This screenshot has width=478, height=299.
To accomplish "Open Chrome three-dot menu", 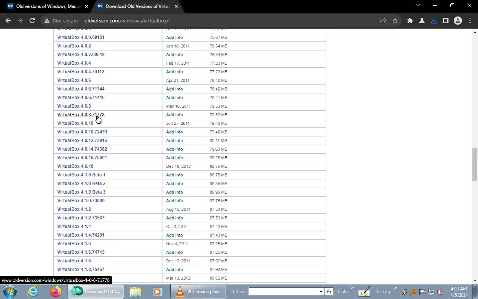I will (470, 21).
